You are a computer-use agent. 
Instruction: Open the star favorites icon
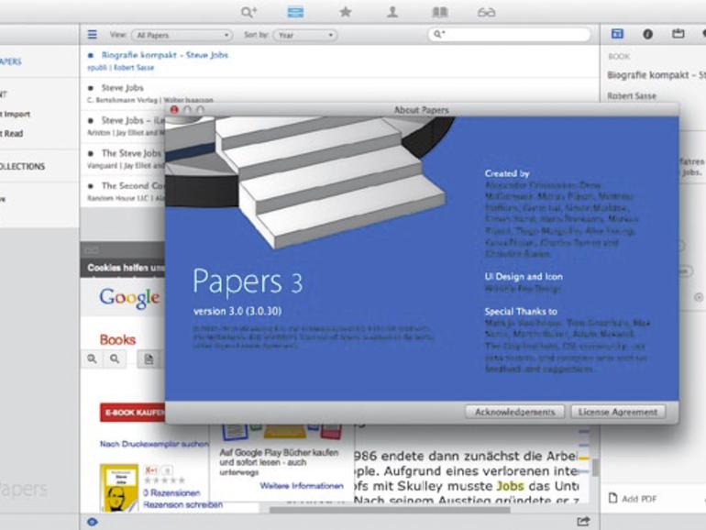pyautogui.click(x=346, y=12)
